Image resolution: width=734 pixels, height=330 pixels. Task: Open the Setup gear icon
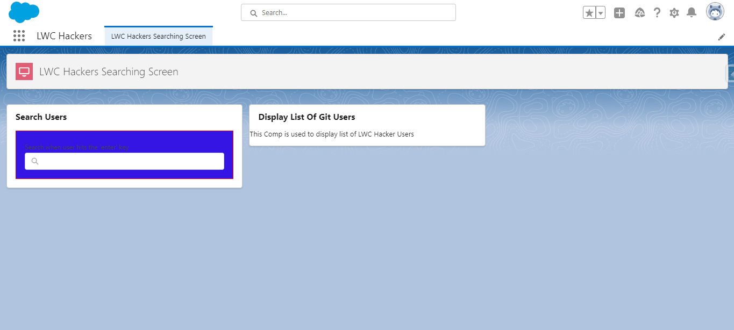674,13
